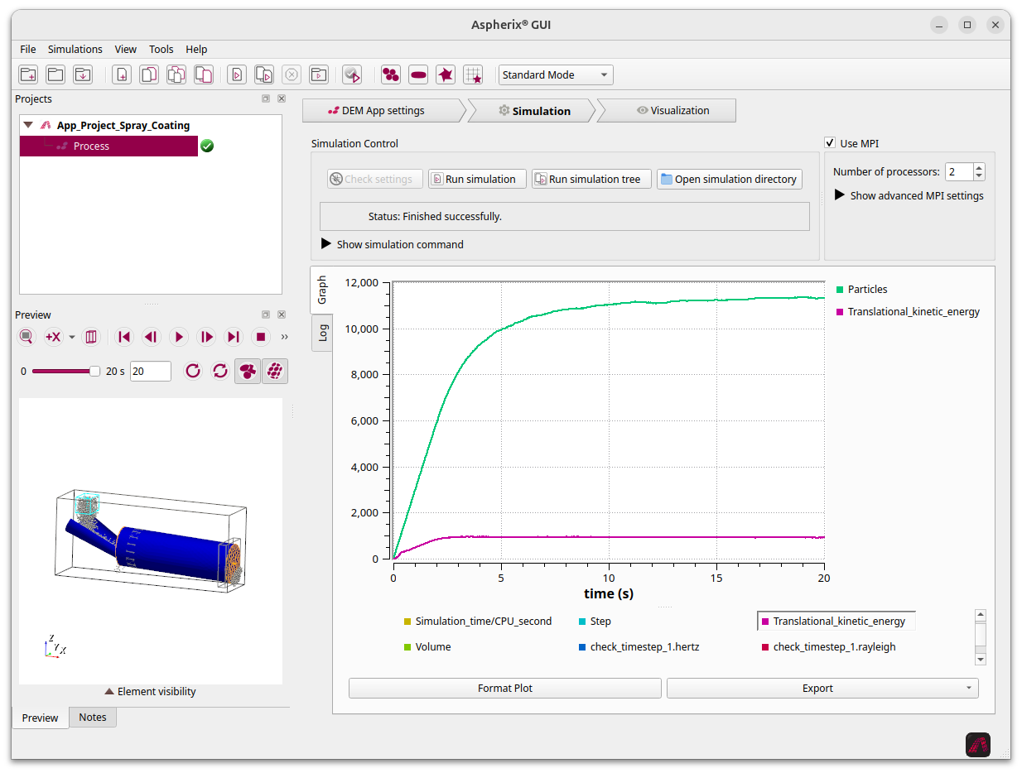Open the Tools menu
1022x773 pixels.
(161, 50)
